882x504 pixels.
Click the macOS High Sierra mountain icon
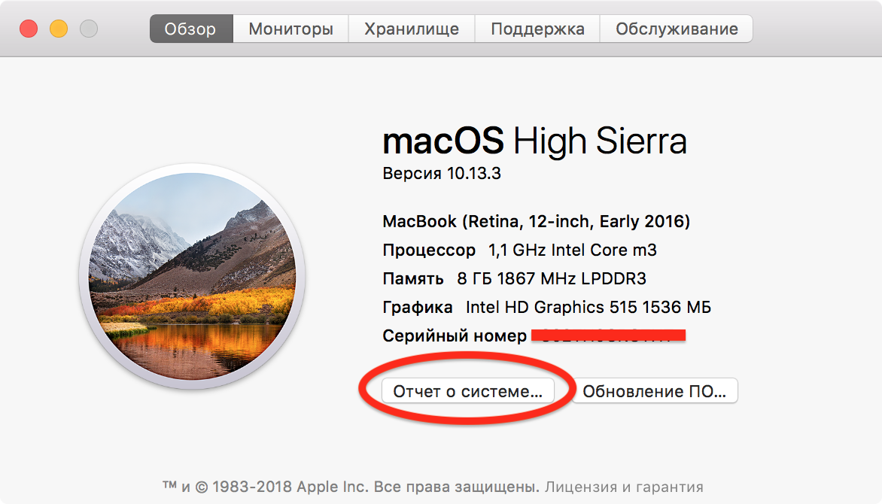coord(193,276)
